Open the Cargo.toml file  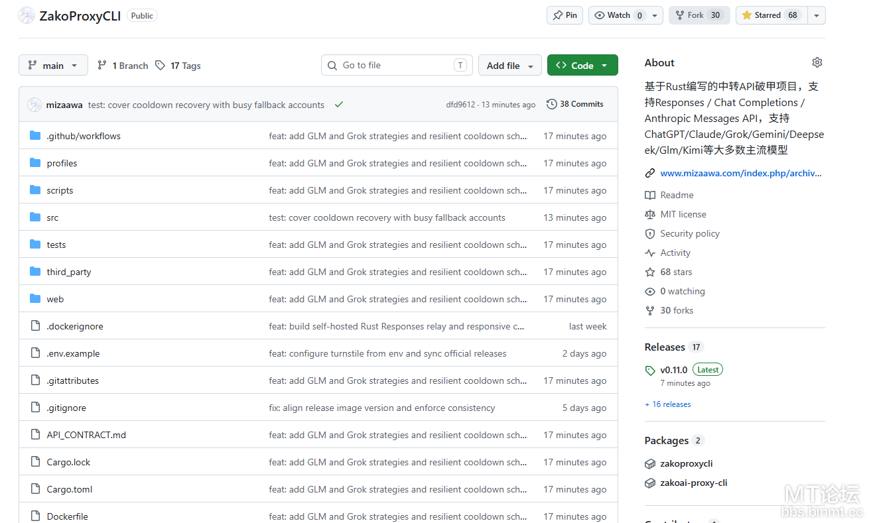click(x=70, y=490)
